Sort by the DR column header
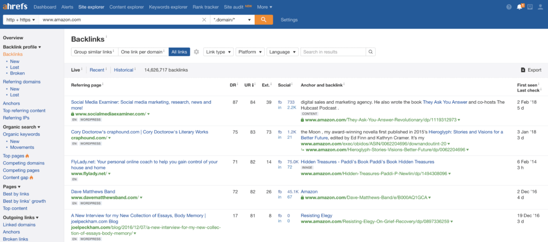This screenshot has width=548, height=242. [232, 85]
